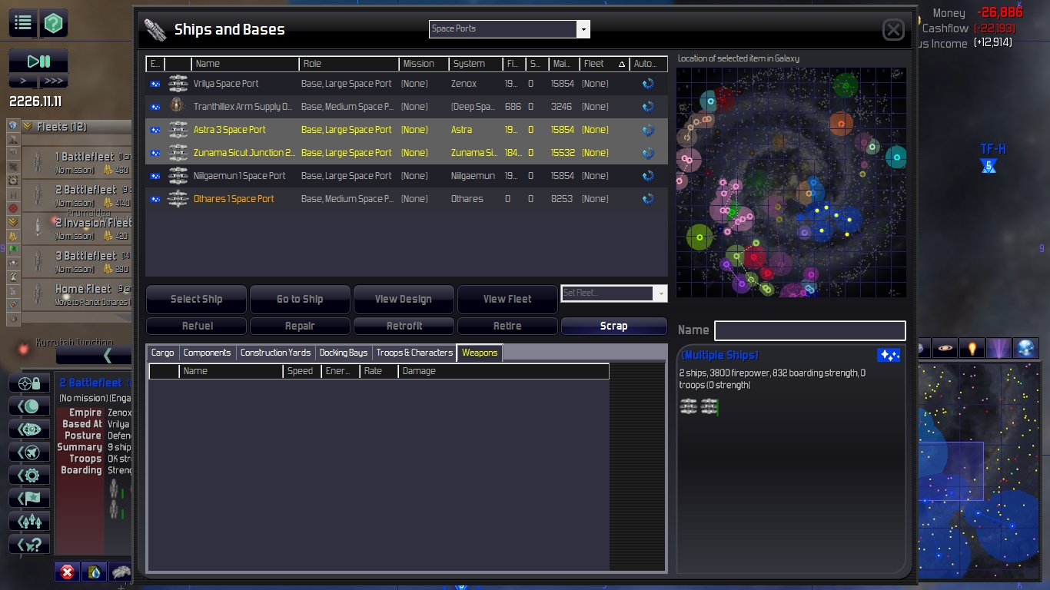This screenshot has height=590, width=1050.
Task: Click into the Name text field
Action: 810,330
